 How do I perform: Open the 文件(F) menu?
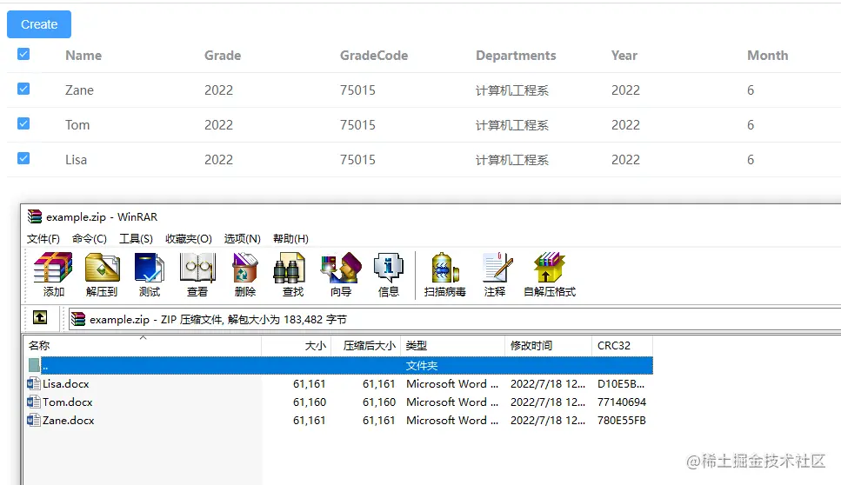pyautogui.click(x=43, y=238)
